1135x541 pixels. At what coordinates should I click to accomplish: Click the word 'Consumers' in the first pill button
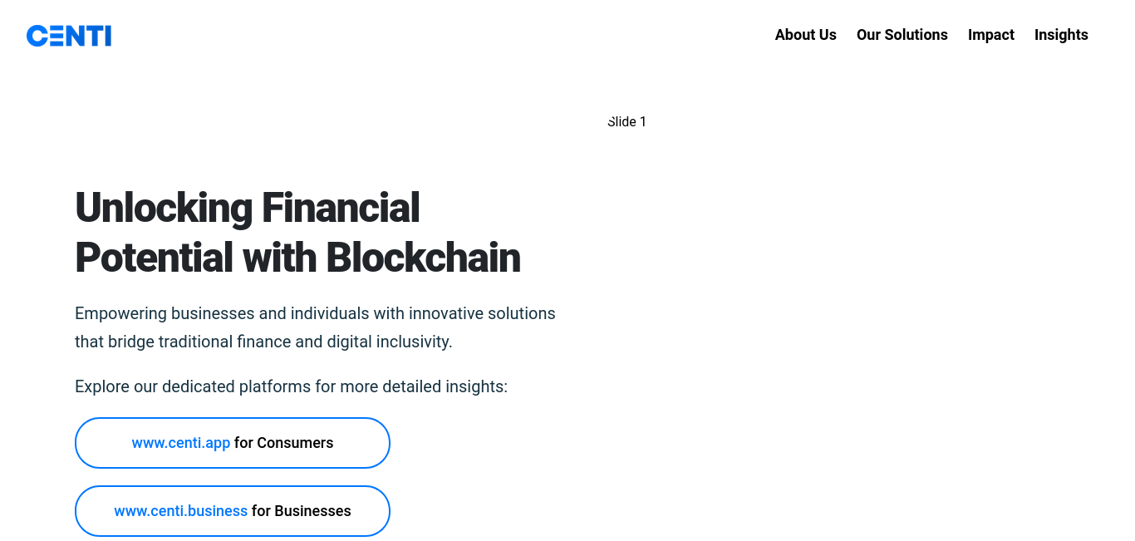pyautogui.click(x=295, y=443)
